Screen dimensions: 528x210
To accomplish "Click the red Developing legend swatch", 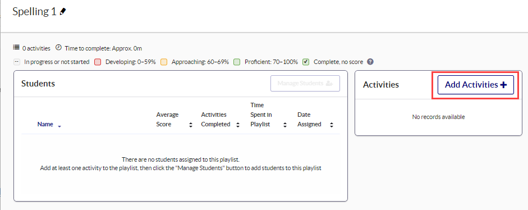I will [98, 62].
